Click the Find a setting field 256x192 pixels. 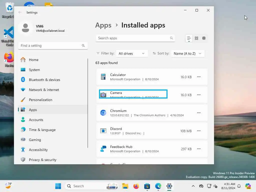[53, 45]
